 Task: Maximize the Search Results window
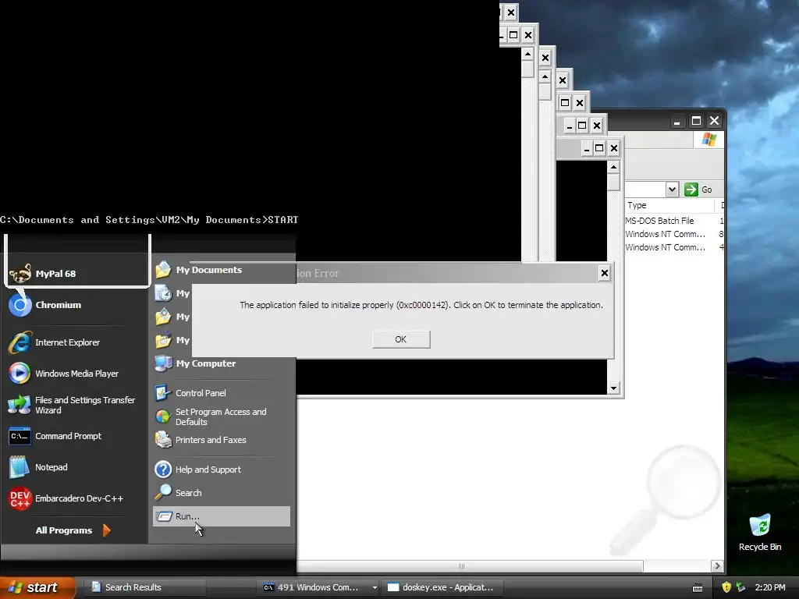click(696, 121)
